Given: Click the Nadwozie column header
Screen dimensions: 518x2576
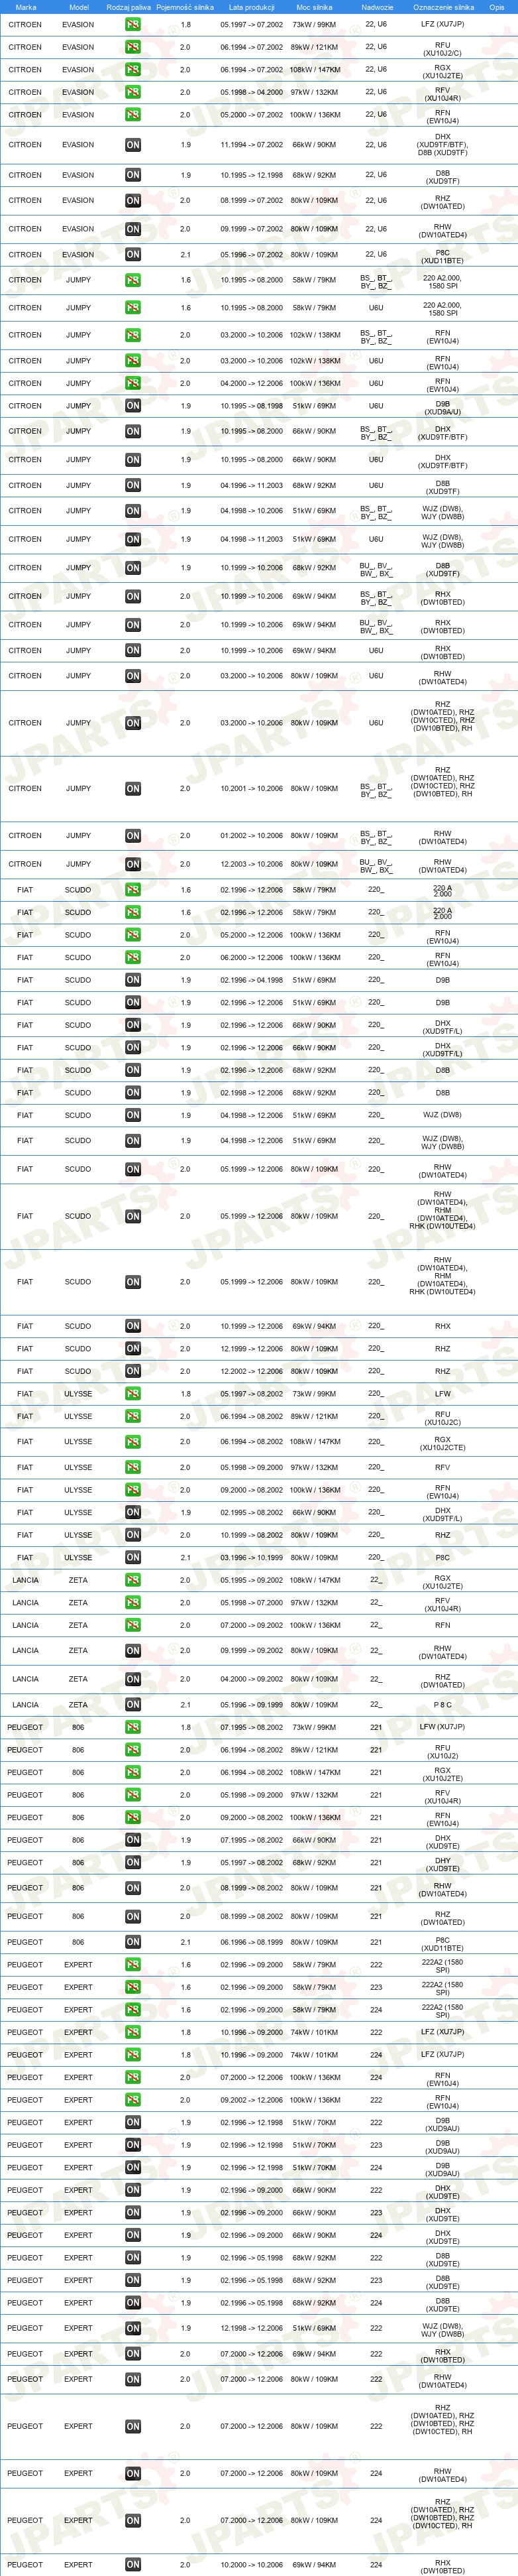Looking at the screenshot, I should click(x=376, y=7).
